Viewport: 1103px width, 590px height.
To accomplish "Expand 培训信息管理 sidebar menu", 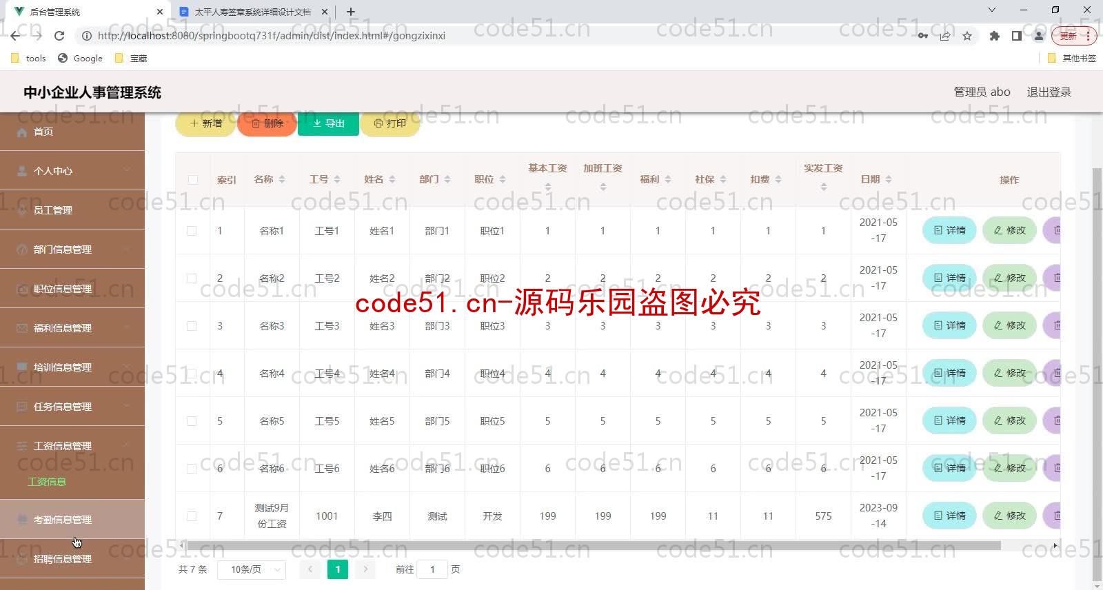I will (x=72, y=367).
